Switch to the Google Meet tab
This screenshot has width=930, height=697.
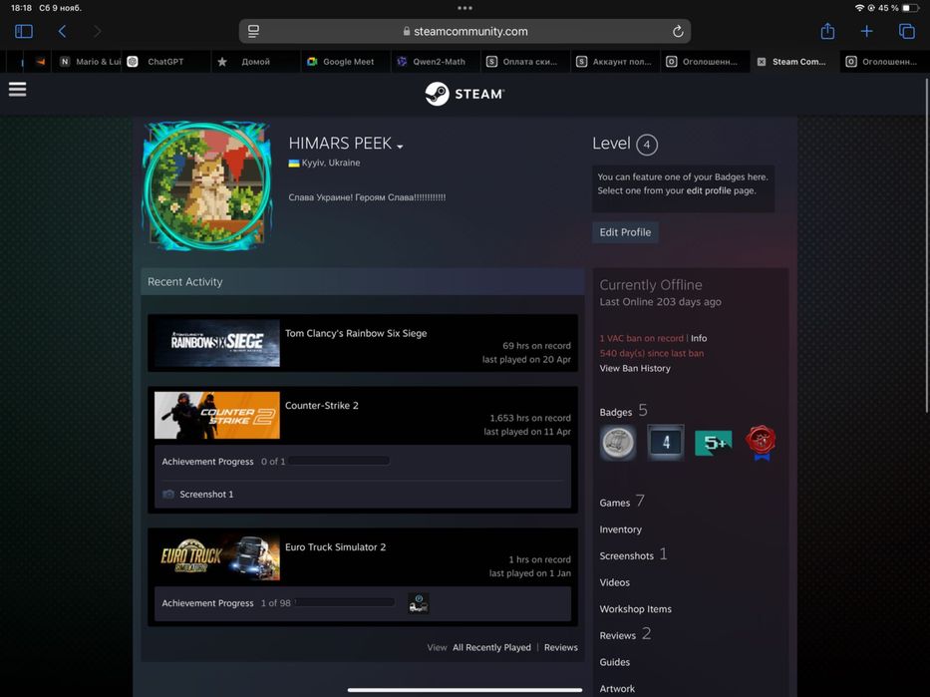348,62
